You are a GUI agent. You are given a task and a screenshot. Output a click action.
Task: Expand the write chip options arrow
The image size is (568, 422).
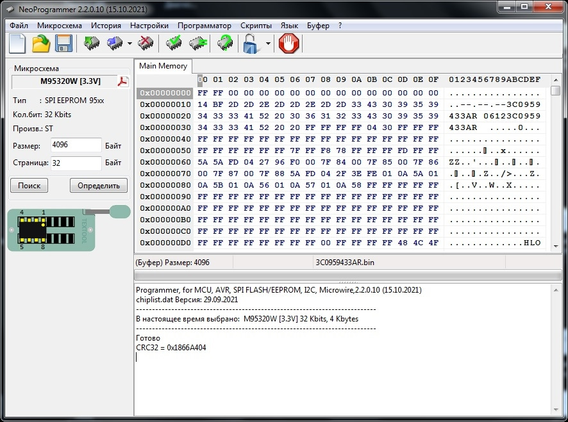click(129, 44)
